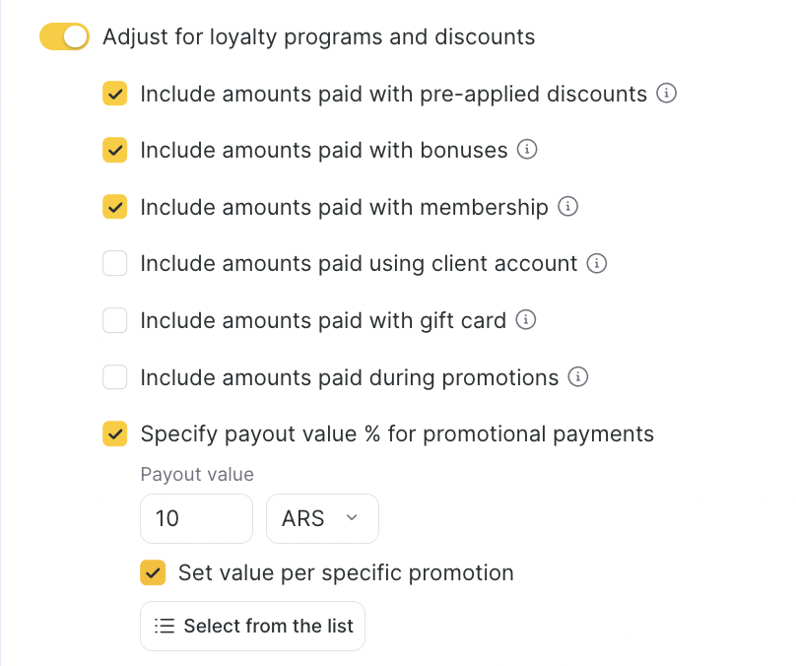Uncheck Include amounts paid with pre-applied discounts
Viewport: 796px width, 666px height.
[115, 95]
